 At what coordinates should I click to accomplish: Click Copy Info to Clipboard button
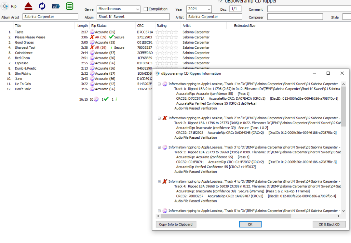pos(176,224)
